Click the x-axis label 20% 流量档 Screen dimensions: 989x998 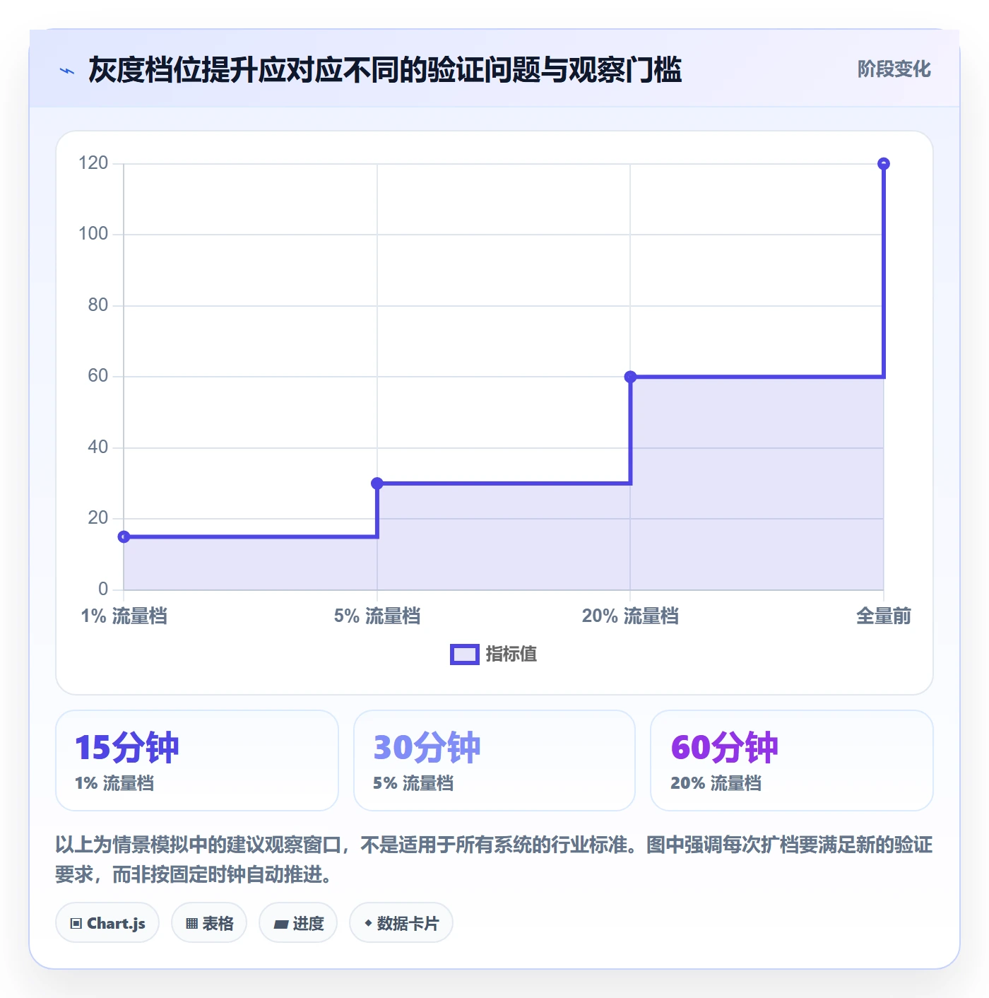pos(630,616)
